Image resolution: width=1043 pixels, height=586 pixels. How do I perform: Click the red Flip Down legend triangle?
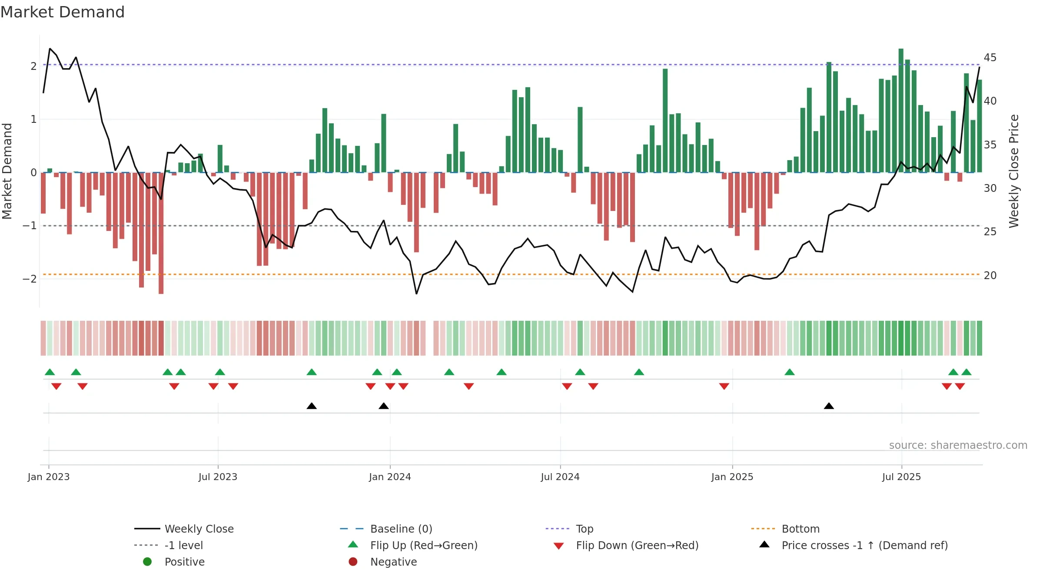click(x=559, y=546)
